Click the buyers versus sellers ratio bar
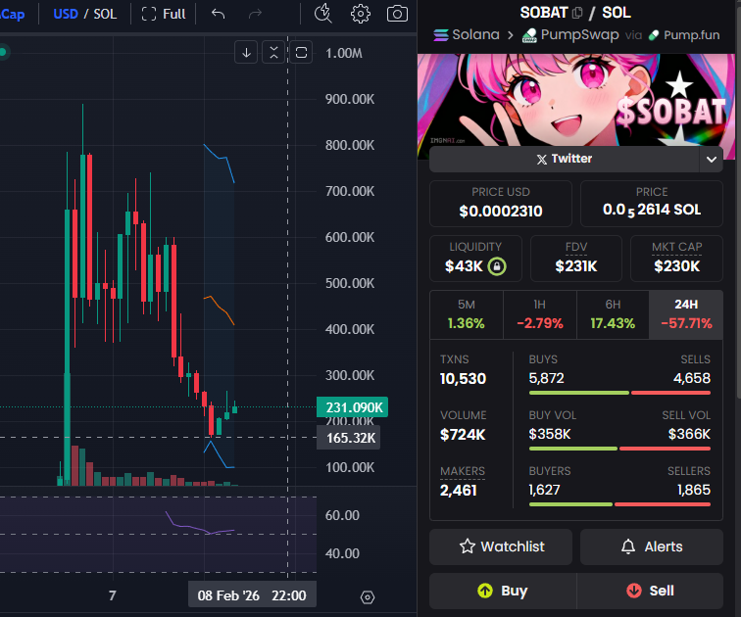The image size is (741, 617). [619, 504]
